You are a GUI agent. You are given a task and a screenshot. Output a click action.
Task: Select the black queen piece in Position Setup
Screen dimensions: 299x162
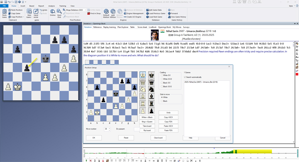pyautogui.click(x=152, y=82)
